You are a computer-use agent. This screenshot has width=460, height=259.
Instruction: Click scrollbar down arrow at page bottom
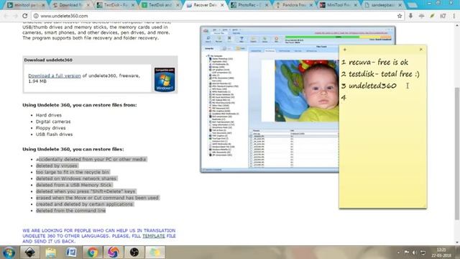click(x=457, y=242)
